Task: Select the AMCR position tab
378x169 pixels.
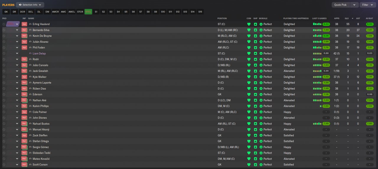Action: 55,12
